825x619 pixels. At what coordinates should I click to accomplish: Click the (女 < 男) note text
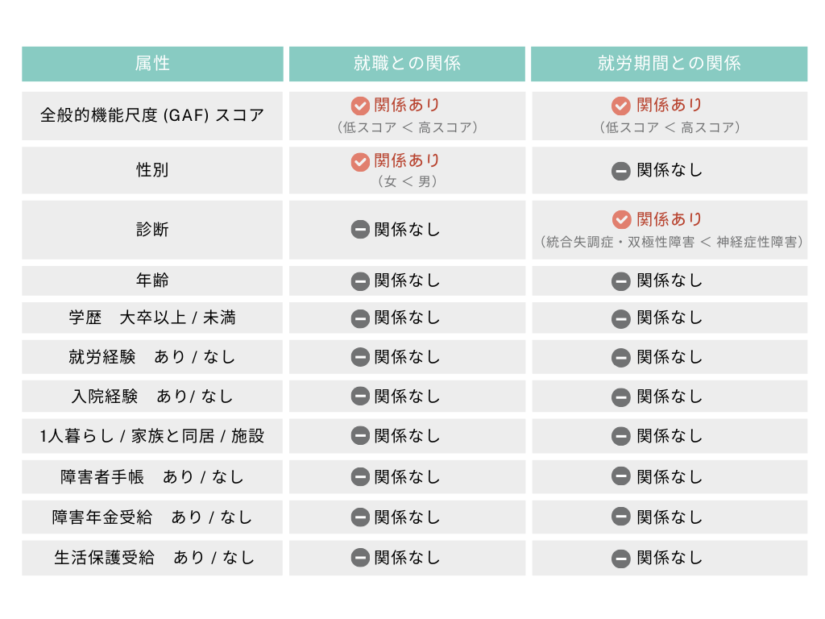(408, 182)
